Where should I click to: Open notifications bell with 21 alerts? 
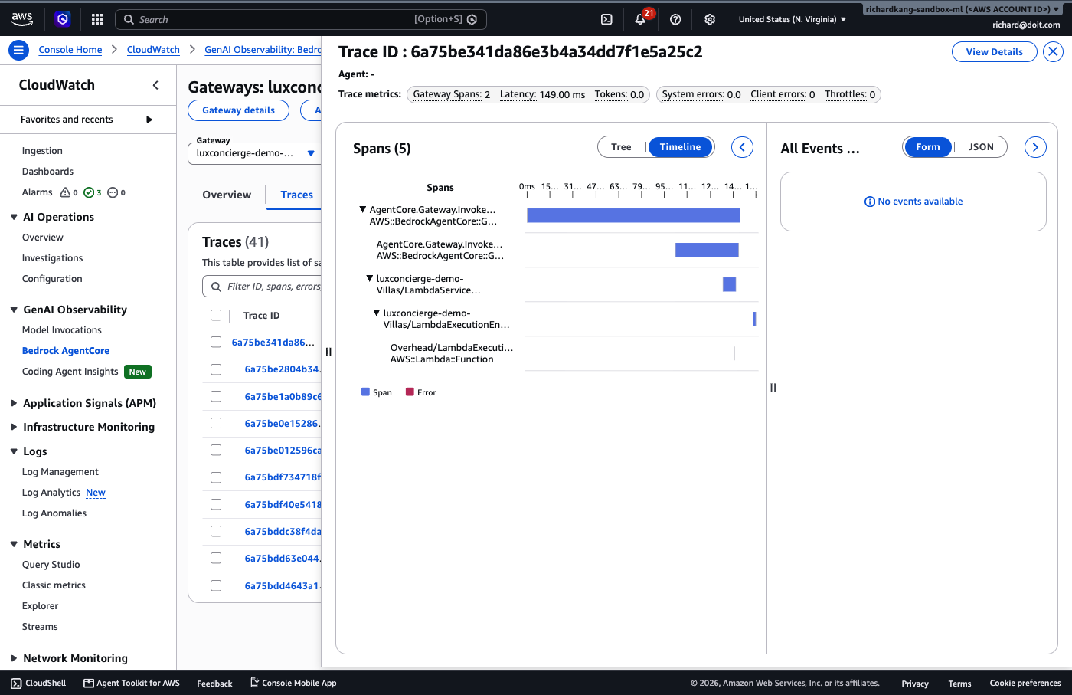pos(640,19)
